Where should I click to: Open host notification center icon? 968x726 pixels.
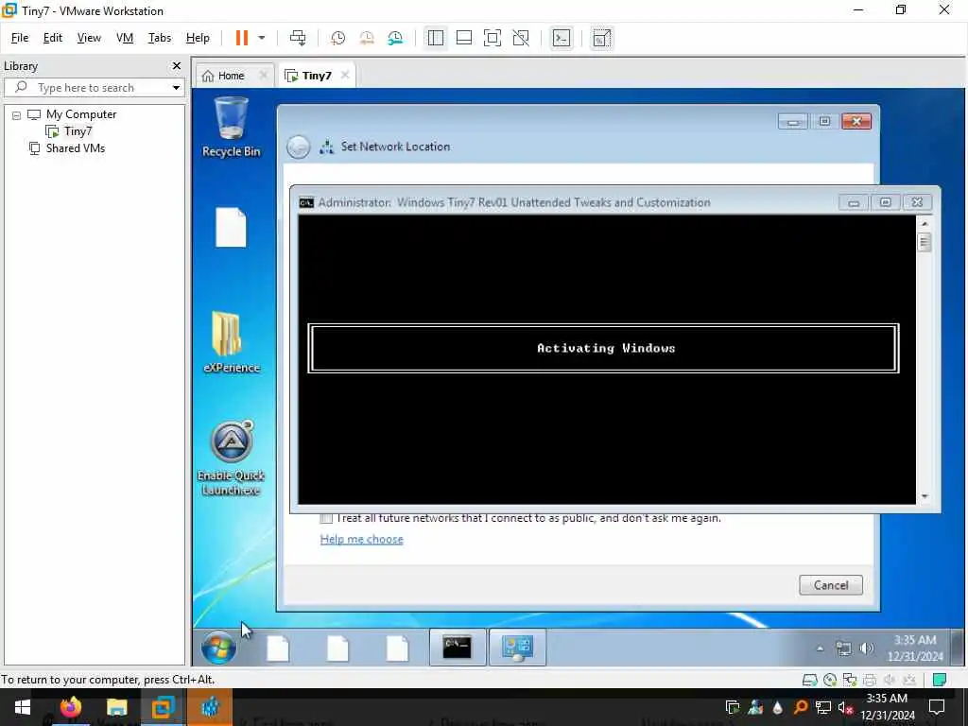tap(937, 707)
